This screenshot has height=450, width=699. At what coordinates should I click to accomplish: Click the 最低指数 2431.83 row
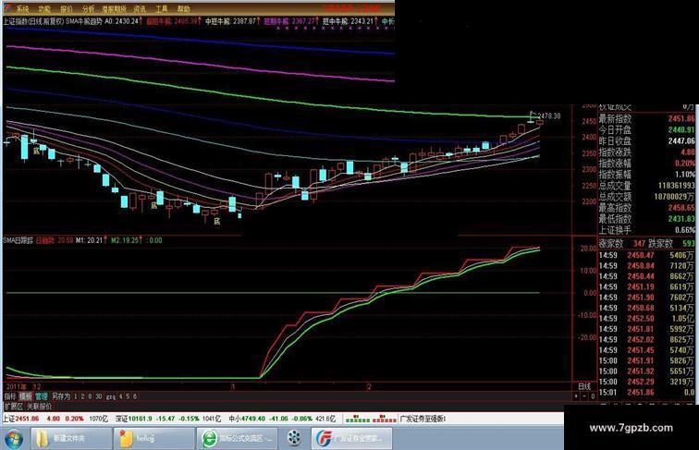point(646,219)
